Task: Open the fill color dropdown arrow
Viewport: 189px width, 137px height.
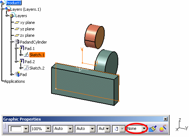Action: 26,129
